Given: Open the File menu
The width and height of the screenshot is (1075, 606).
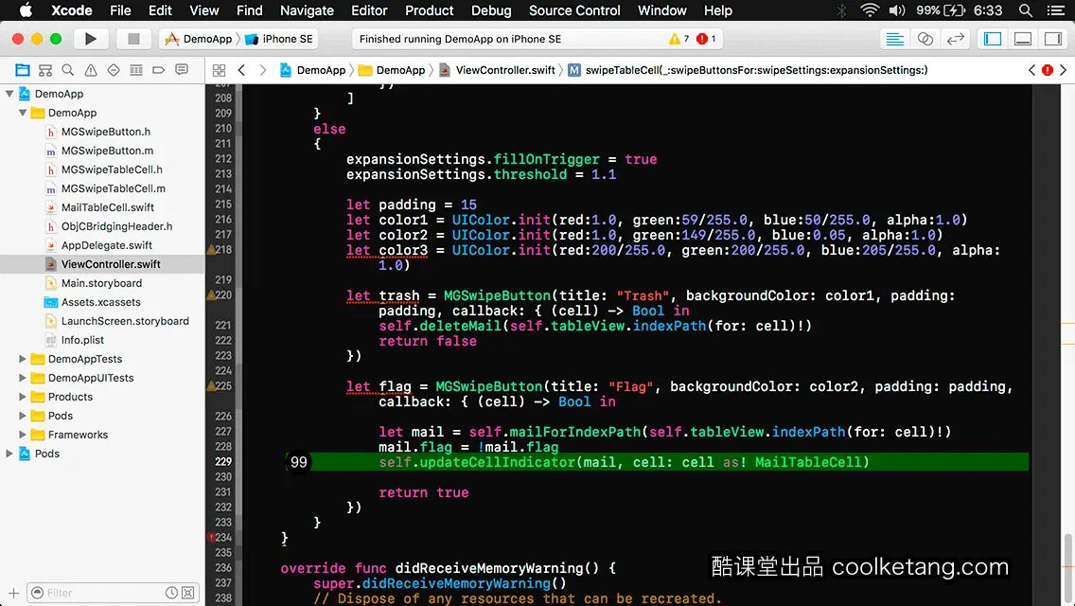Looking at the screenshot, I should tap(120, 10).
